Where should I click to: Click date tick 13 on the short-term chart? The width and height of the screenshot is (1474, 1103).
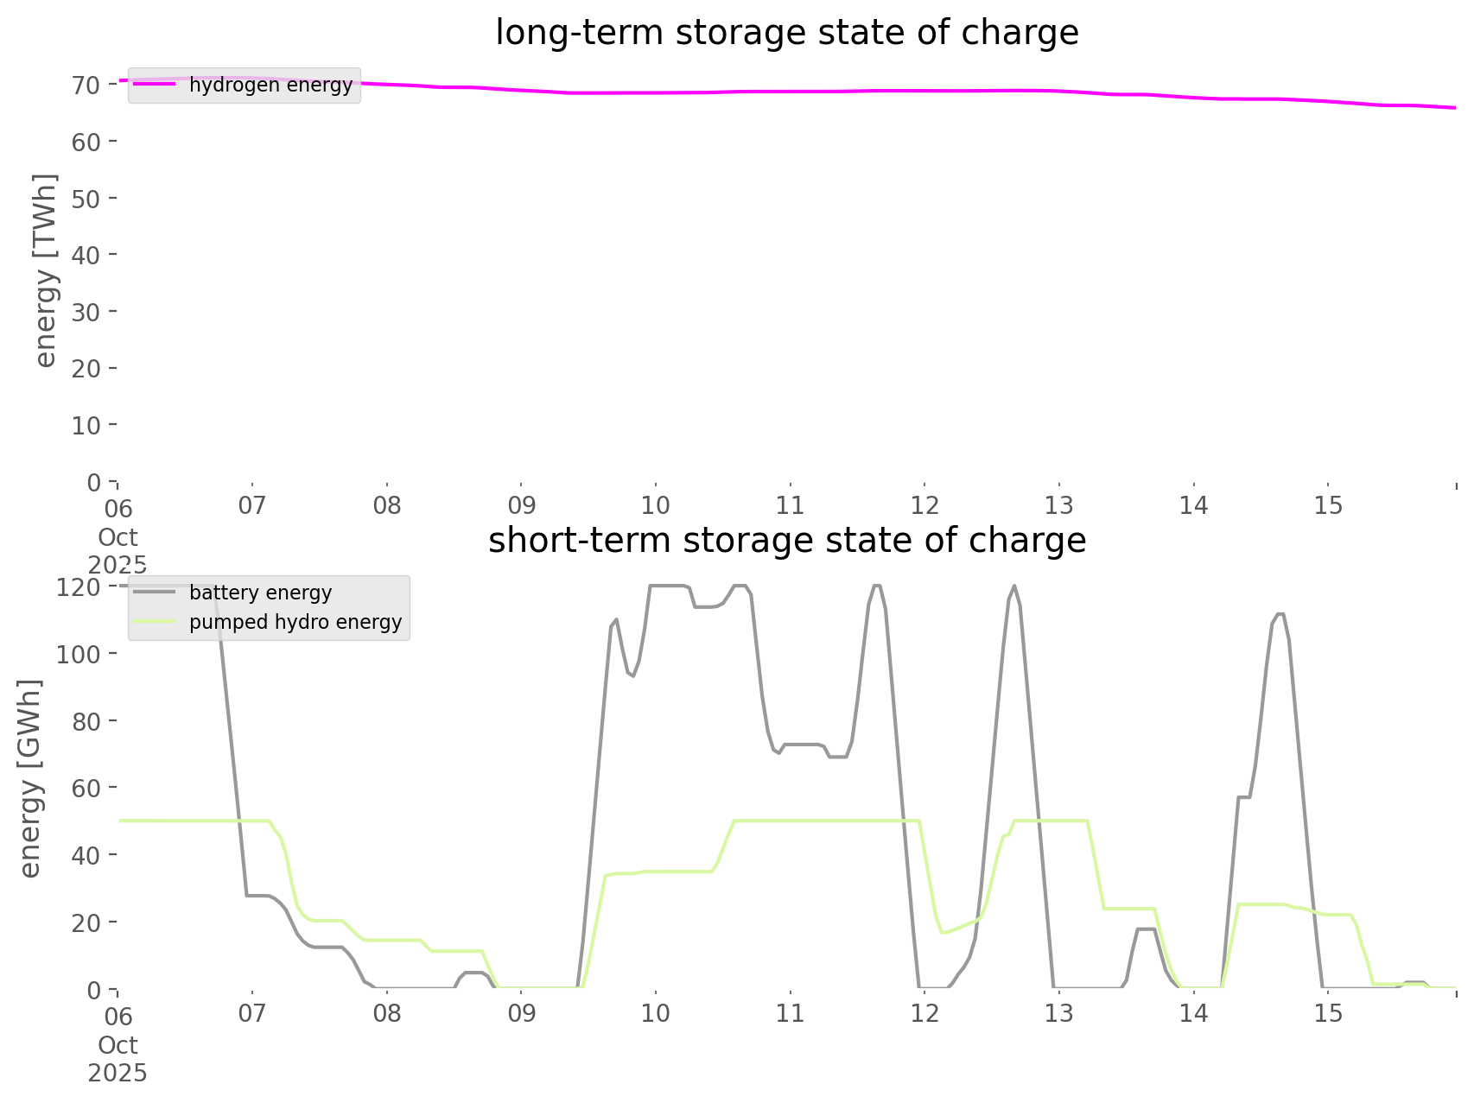(x=1058, y=1013)
